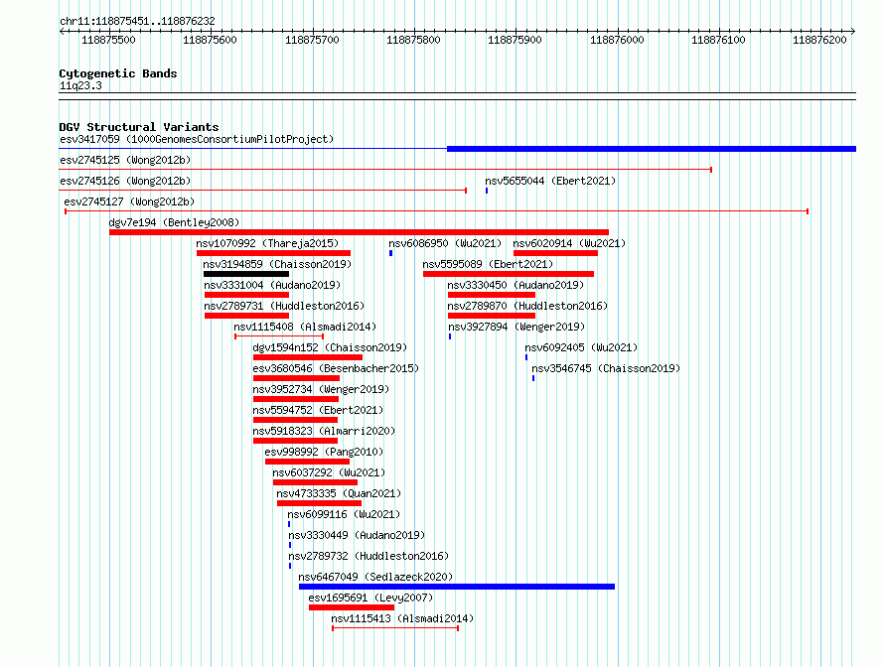
Task: Click nsv5594752 (Ebert2021) label
Action: 318,410
